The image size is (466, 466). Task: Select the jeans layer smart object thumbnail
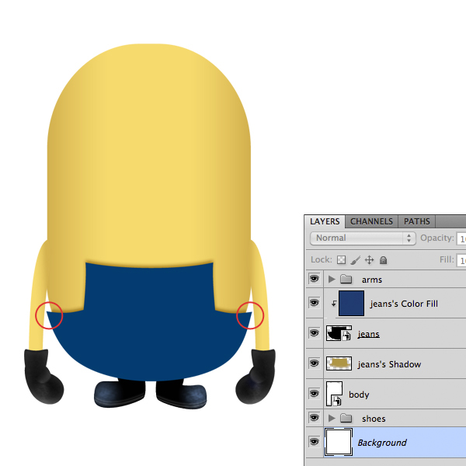pyautogui.click(x=339, y=334)
